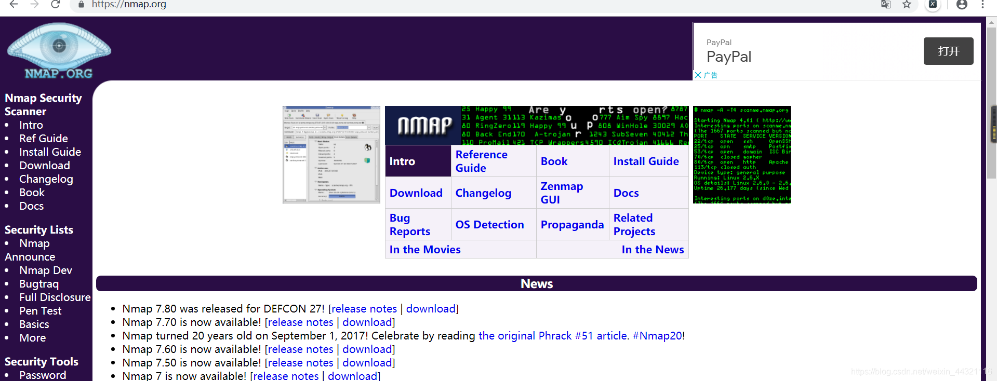This screenshot has width=997, height=381.
Task: Open the page translate icon
Action: 886,4
